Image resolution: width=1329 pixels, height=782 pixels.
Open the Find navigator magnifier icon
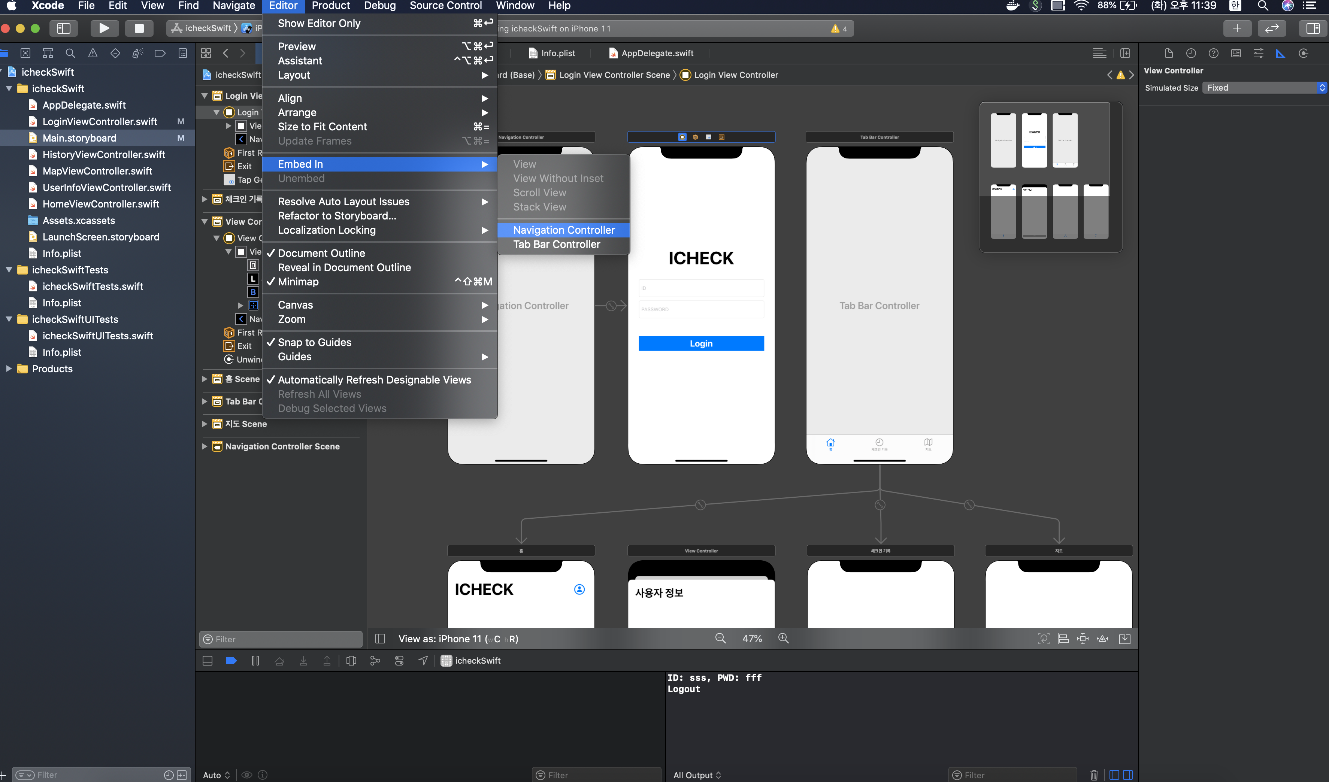(x=70, y=53)
